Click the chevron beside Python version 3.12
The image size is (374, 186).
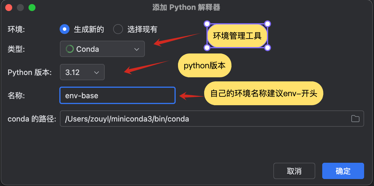[x=97, y=72]
